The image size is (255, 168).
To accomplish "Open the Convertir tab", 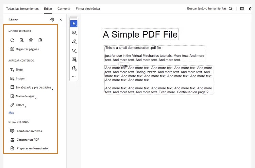I will 64,9.
